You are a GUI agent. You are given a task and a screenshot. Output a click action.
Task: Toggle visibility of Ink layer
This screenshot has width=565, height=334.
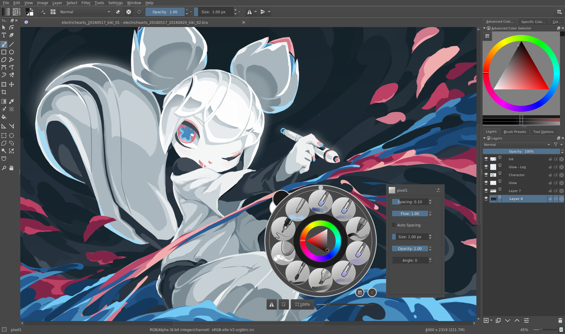(486, 159)
